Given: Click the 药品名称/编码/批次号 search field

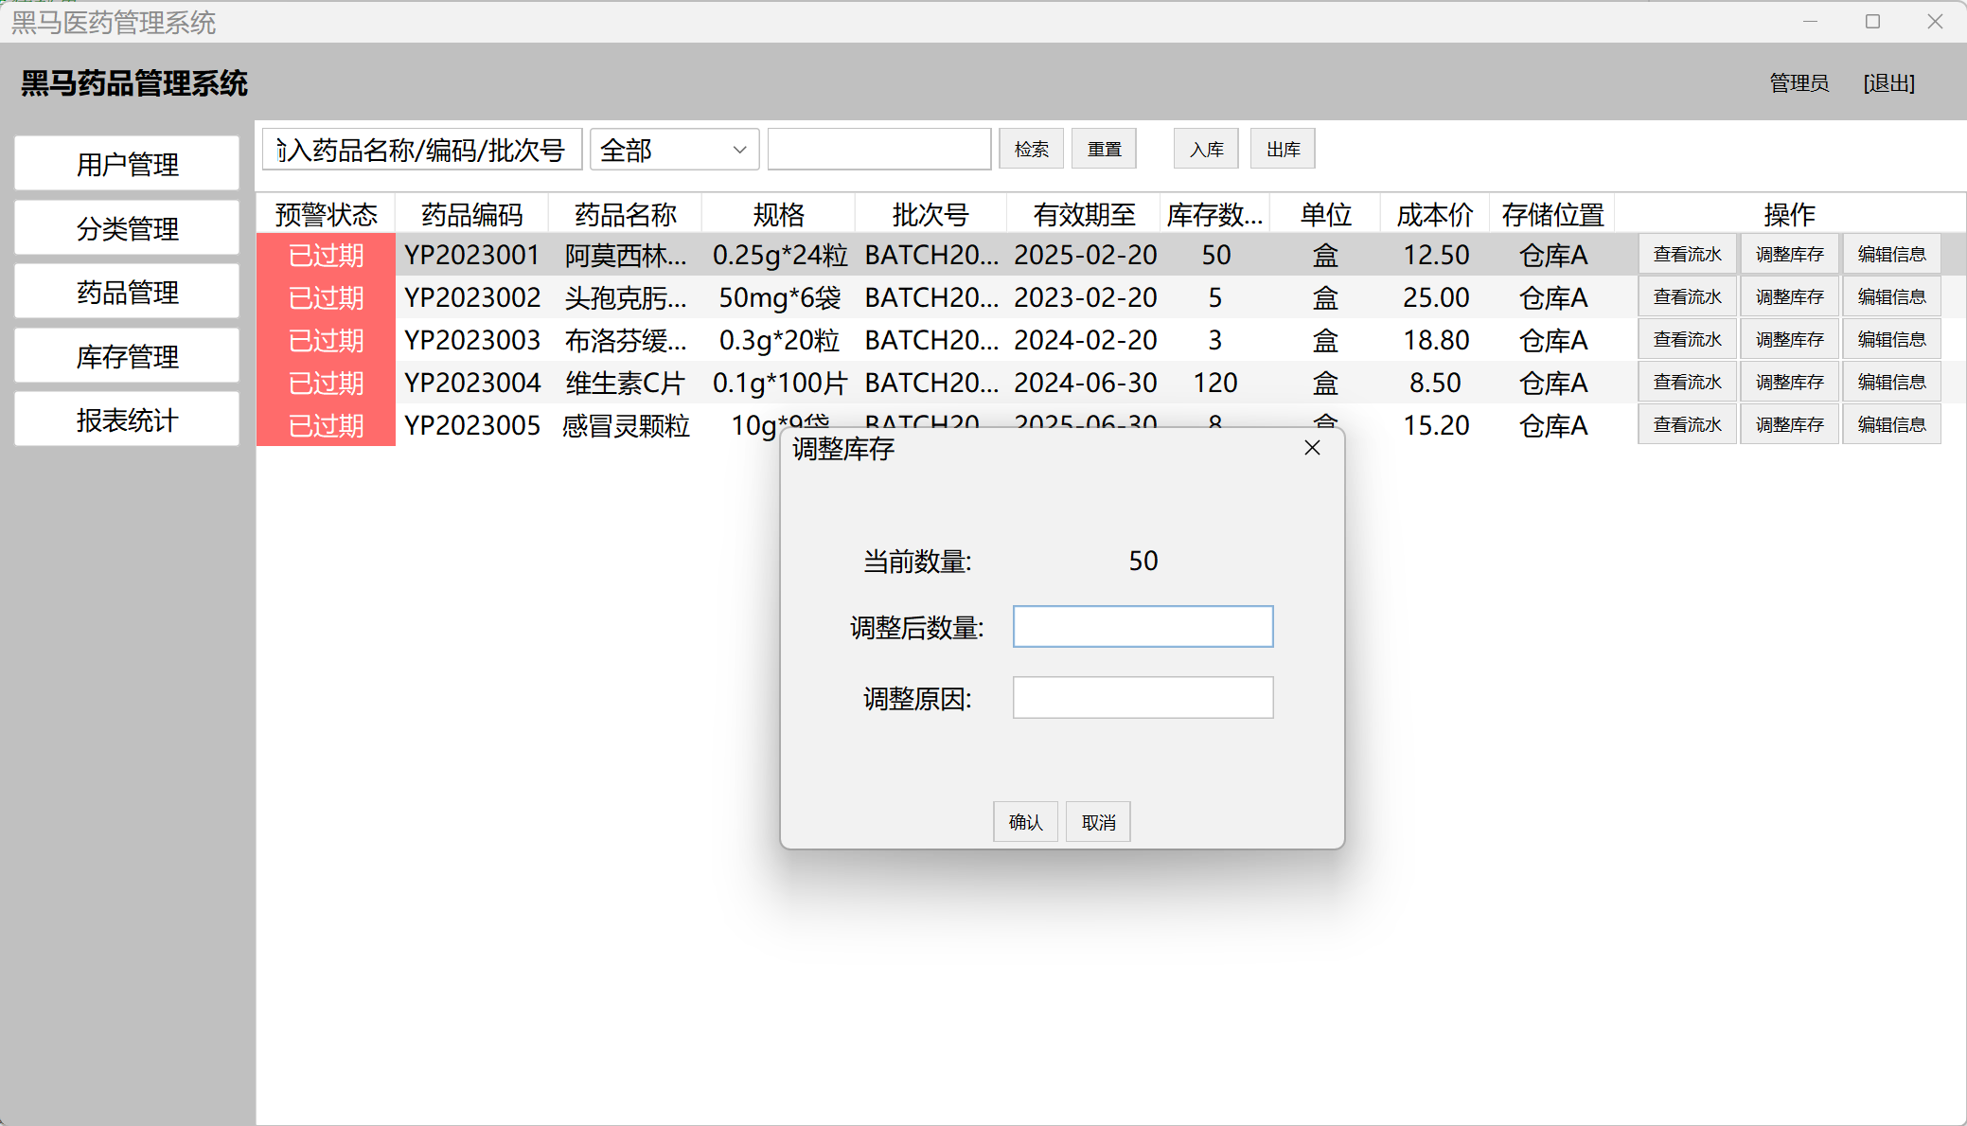Looking at the screenshot, I should pos(422,150).
